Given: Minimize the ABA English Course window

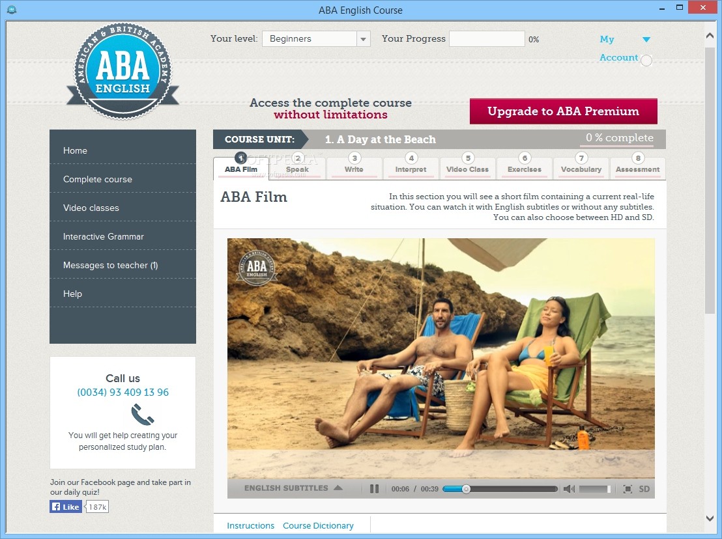Looking at the screenshot, I should pos(661,8).
